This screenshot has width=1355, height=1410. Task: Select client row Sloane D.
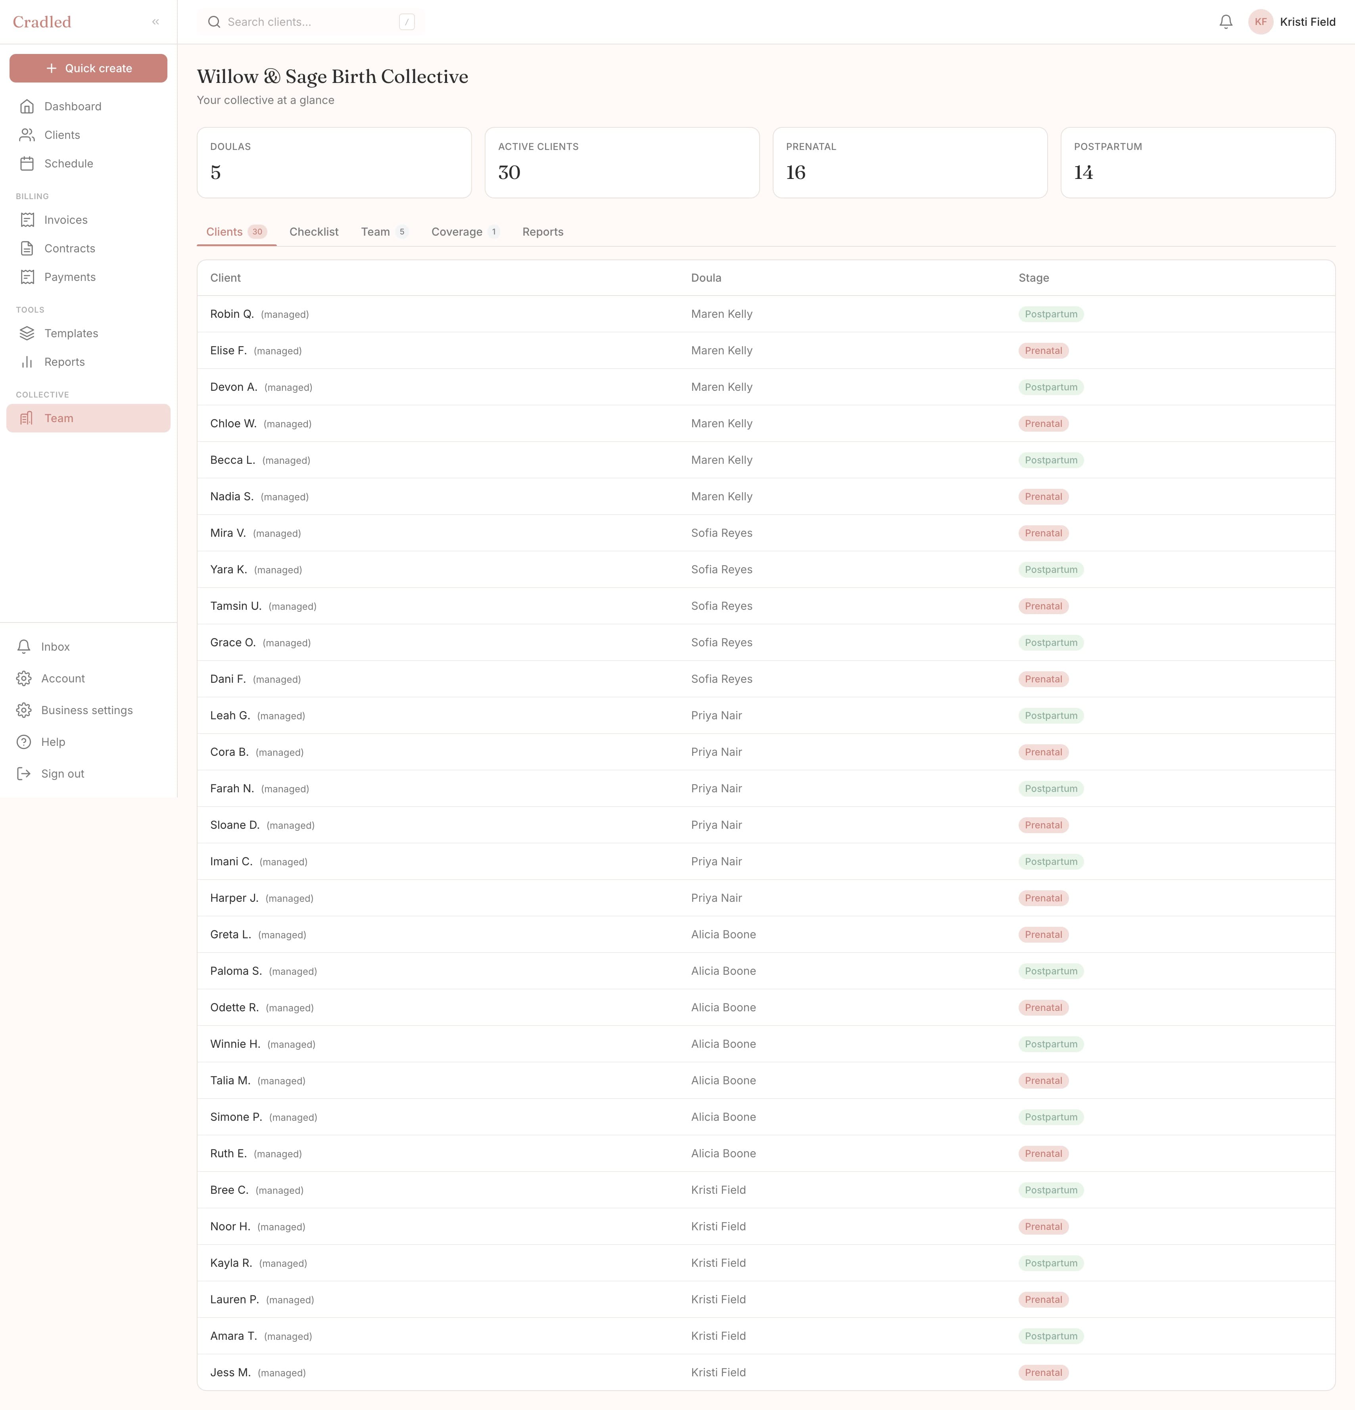(x=766, y=825)
